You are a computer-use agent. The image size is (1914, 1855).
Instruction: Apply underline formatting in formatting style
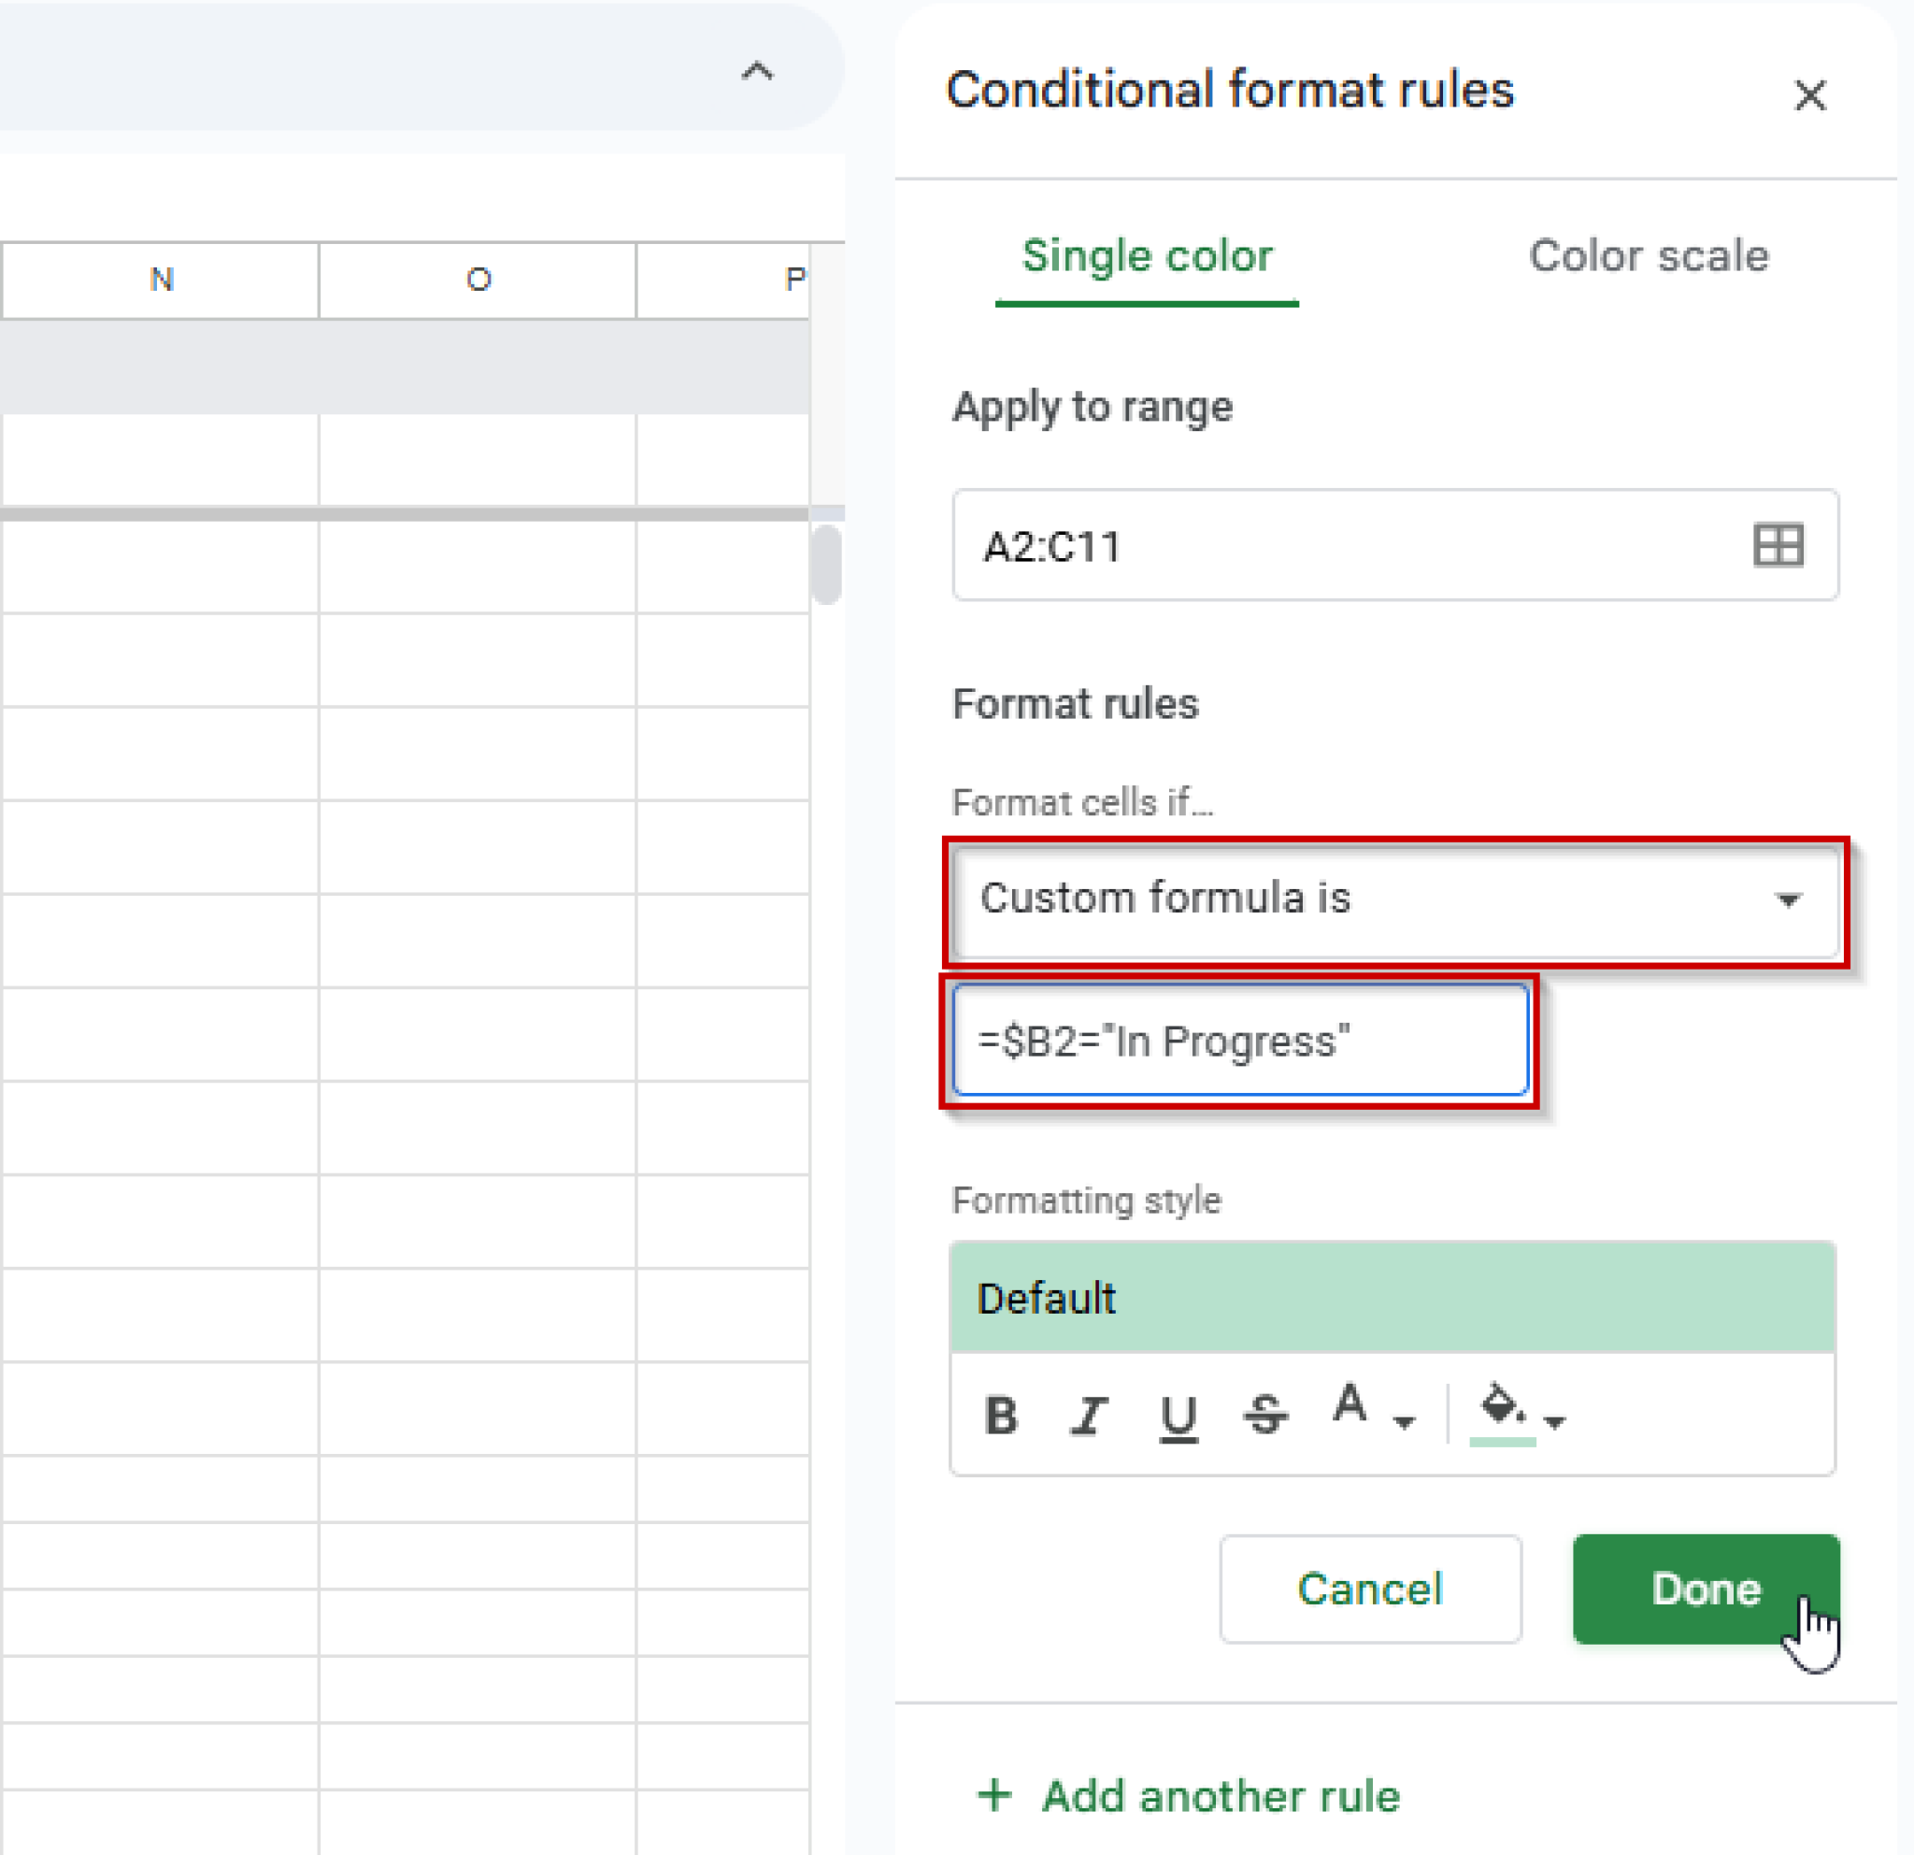point(1178,1416)
